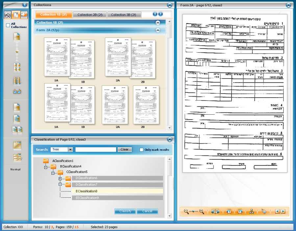Go to next page in form viewer
This screenshot has width=296, height=231.
[x=283, y=212]
